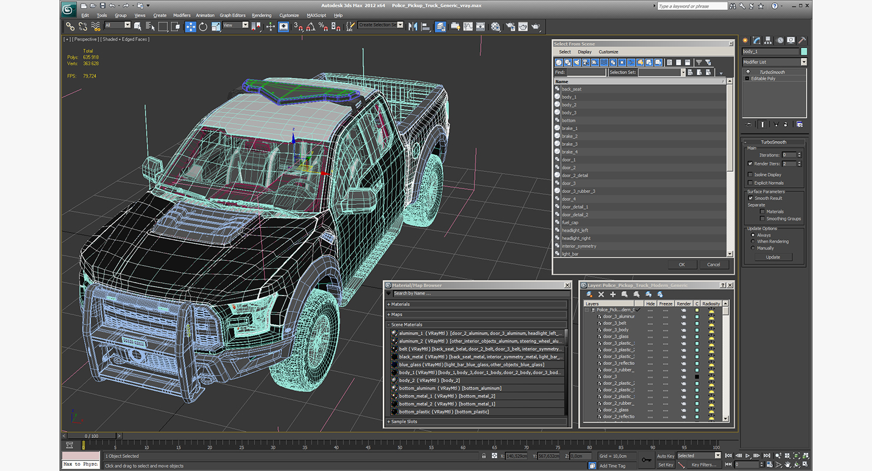Screen dimensions: 872x471
Task: Click the Pin Stack icon
Action: [749, 124]
